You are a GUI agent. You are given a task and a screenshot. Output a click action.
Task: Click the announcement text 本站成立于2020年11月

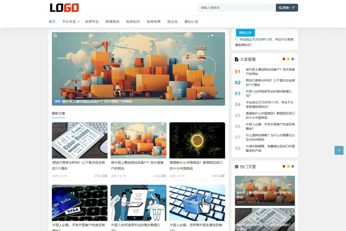(x=264, y=42)
